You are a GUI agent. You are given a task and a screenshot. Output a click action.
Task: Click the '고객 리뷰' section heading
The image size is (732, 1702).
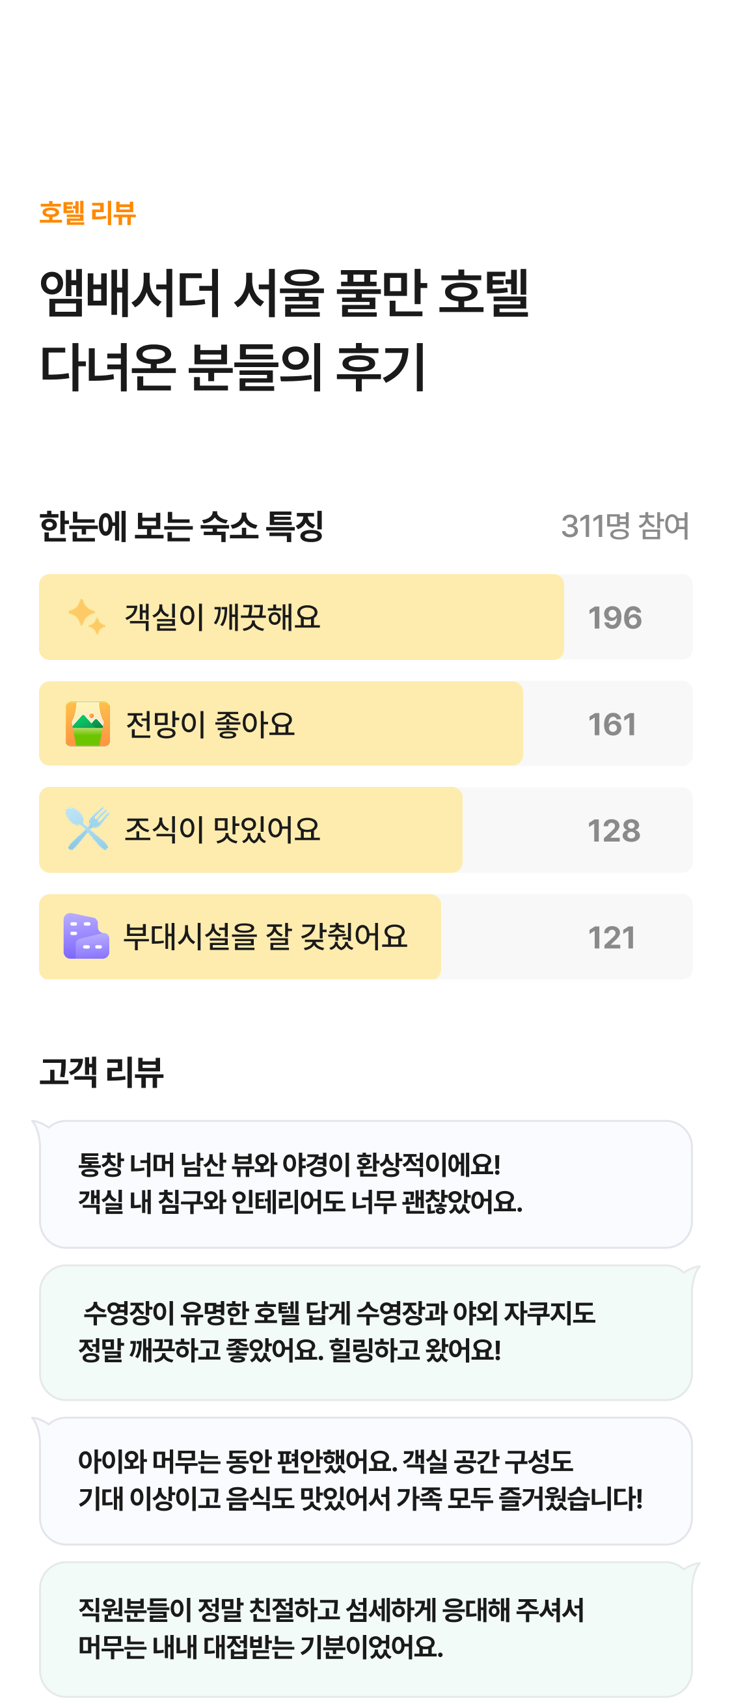[102, 1071]
